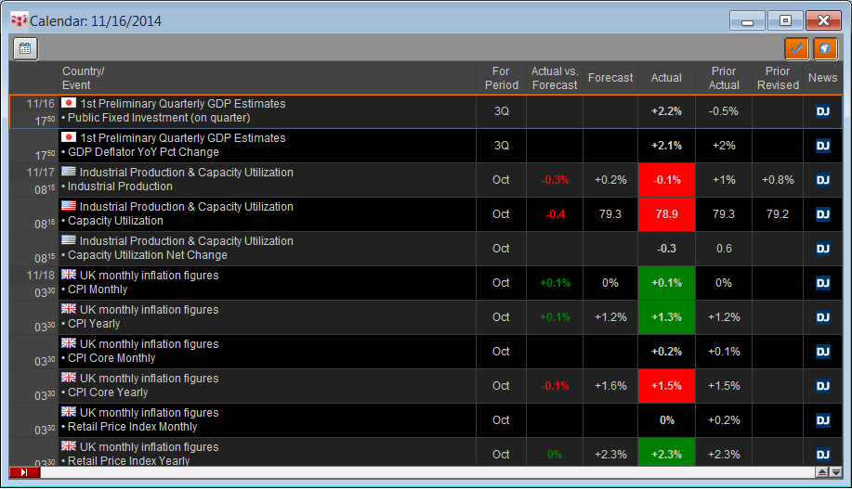The width and height of the screenshot is (852, 489).
Task: Open DJ news for Public Fixed Investment
Action: point(822,111)
